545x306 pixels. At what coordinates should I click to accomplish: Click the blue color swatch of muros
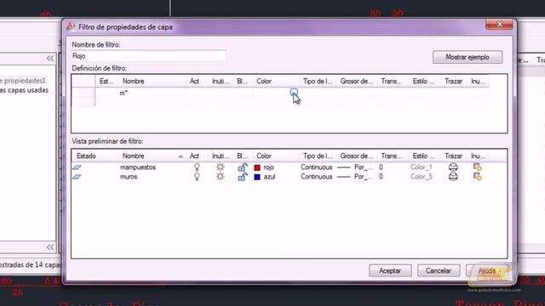[x=257, y=177]
